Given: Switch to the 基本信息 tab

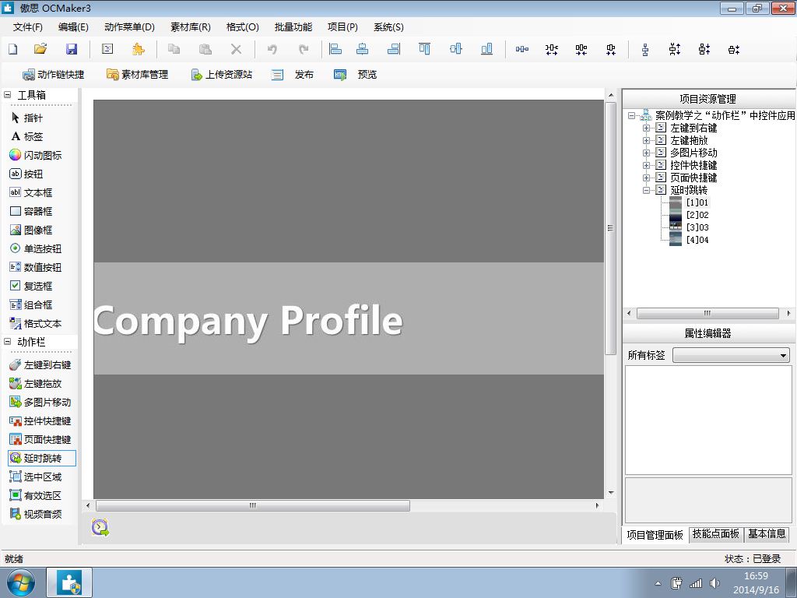Looking at the screenshot, I should pyautogui.click(x=767, y=534).
